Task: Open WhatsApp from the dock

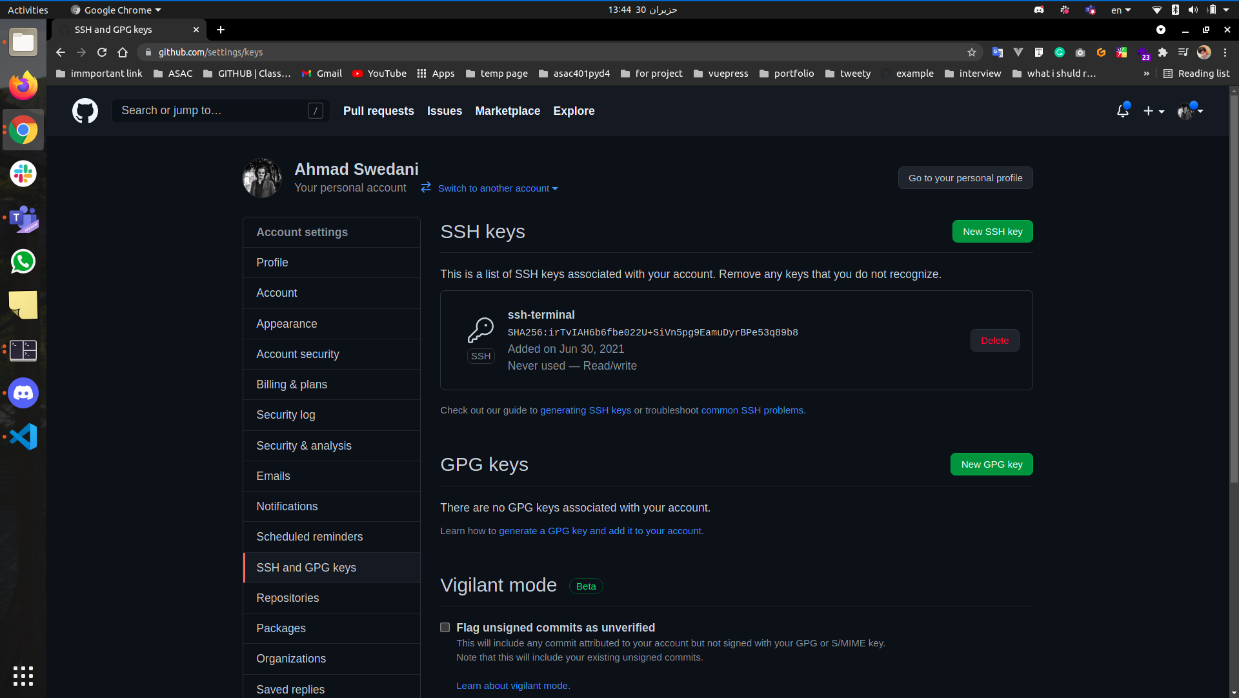Action: pos(23,261)
